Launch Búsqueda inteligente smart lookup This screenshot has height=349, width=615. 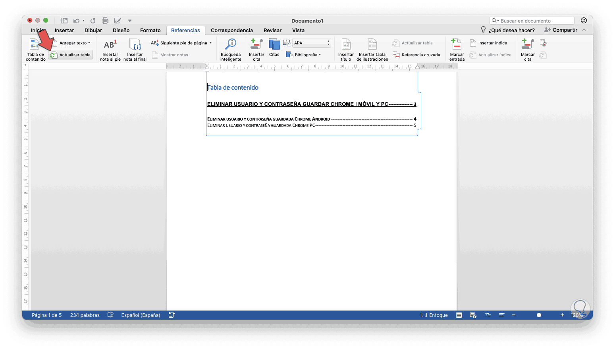tap(231, 50)
